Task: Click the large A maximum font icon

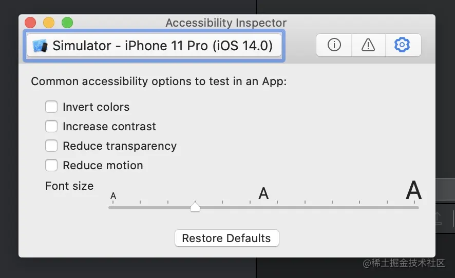Action: coord(413,191)
